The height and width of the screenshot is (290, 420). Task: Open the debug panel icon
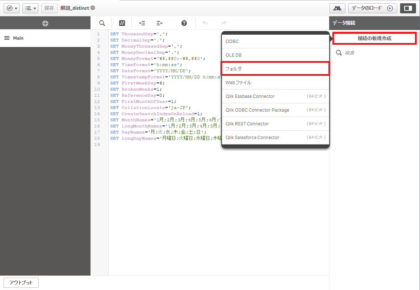point(337,8)
